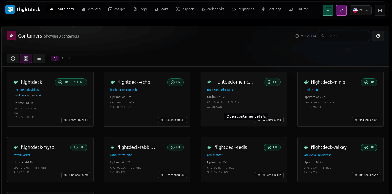Open the flightdeck.acdevservi… host link
This screenshot has height=194, width=392.
[x=29, y=95]
